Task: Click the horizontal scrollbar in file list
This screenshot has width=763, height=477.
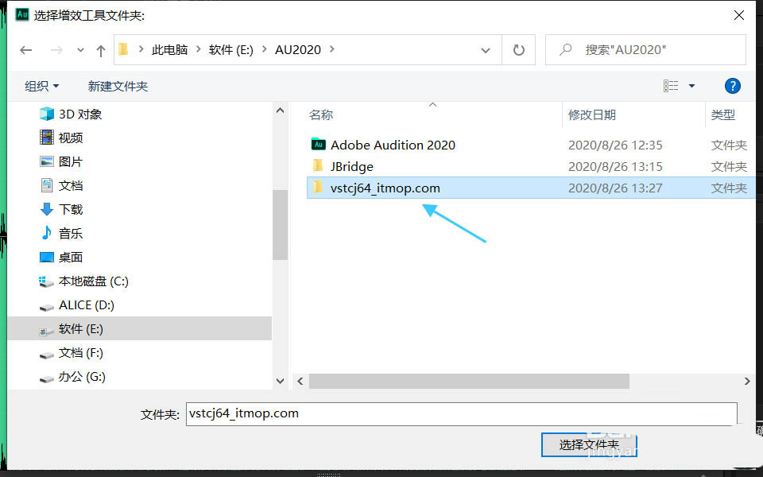Action: pyautogui.click(x=469, y=382)
